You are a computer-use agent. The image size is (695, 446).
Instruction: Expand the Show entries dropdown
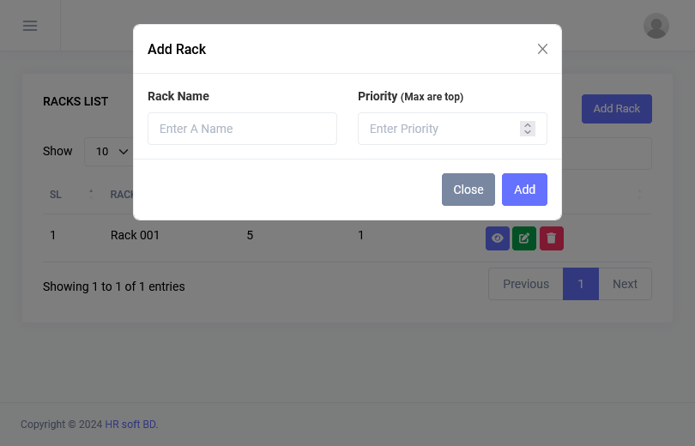pos(111,151)
